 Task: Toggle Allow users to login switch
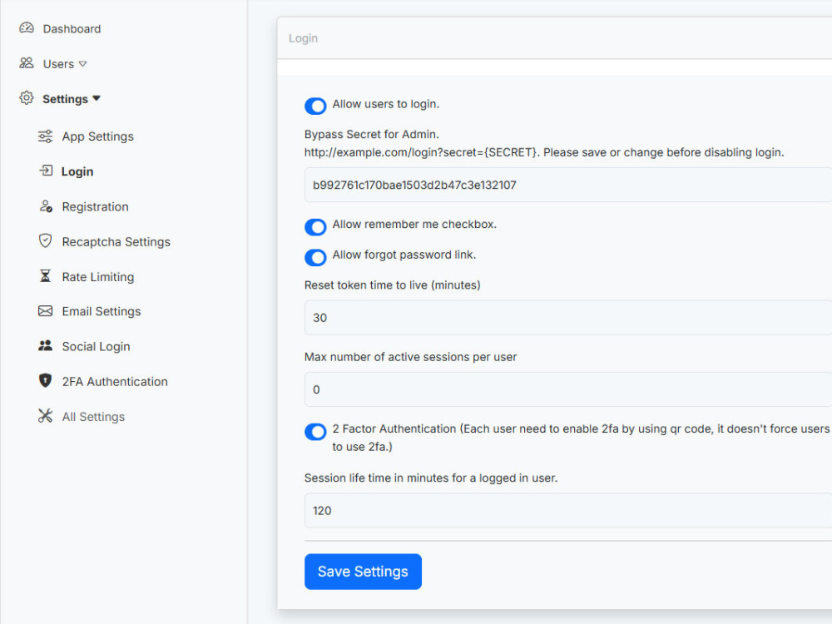click(x=315, y=106)
